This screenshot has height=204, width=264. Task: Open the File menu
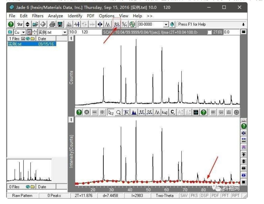coord(12,16)
